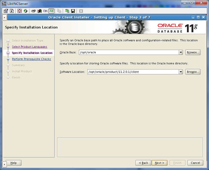Open the Oracle Base dropdown arrow
This screenshot has height=170, width=209.
[x=181, y=52]
